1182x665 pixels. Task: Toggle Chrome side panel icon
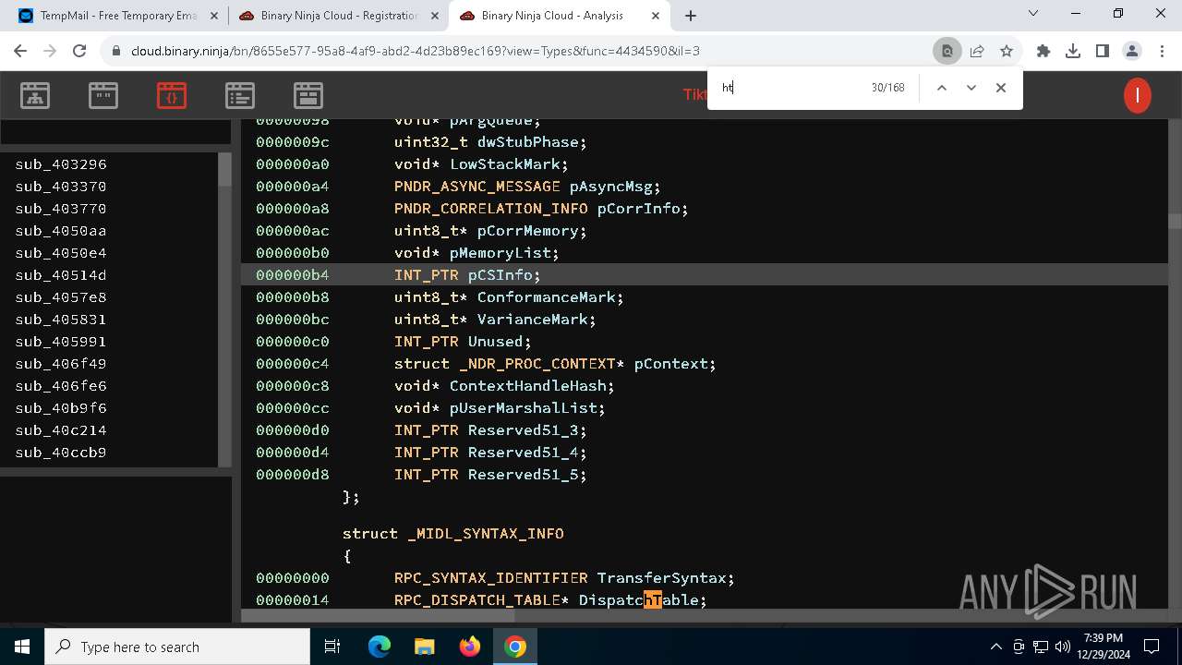coord(1103,51)
